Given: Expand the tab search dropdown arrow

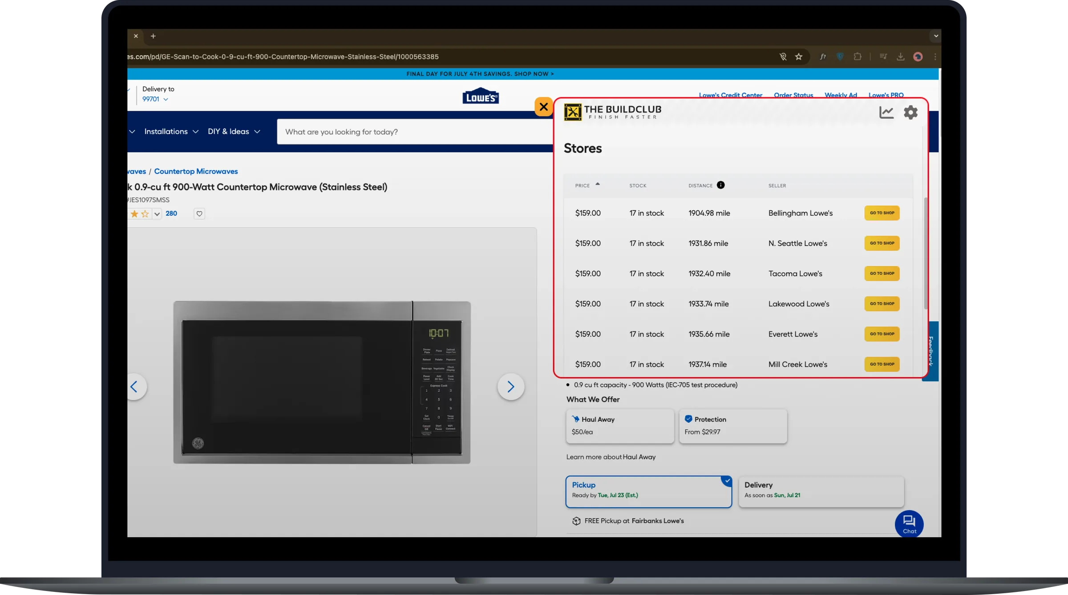Looking at the screenshot, I should tap(936, 36).
